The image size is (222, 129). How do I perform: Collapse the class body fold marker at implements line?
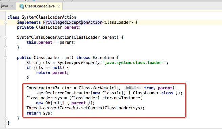(5, 22)
